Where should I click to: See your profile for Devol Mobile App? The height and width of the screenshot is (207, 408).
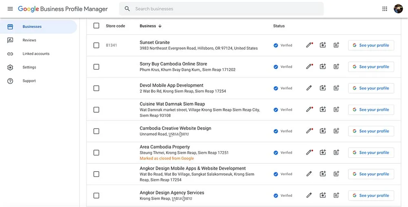point(371,88)
